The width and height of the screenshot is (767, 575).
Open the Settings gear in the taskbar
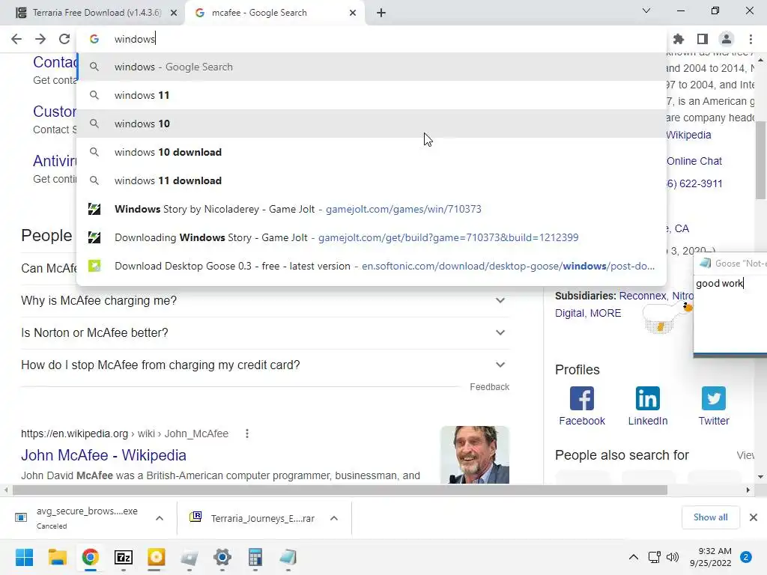(x=222, y=557)
